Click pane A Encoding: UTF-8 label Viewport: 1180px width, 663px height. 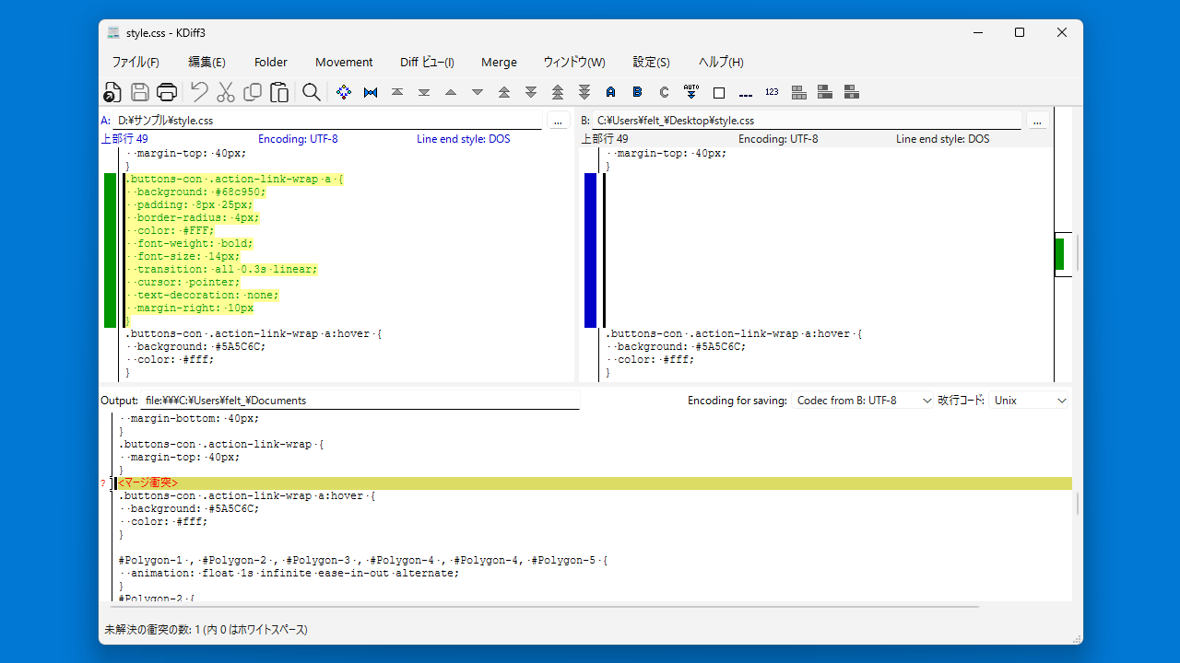[298, 139]
